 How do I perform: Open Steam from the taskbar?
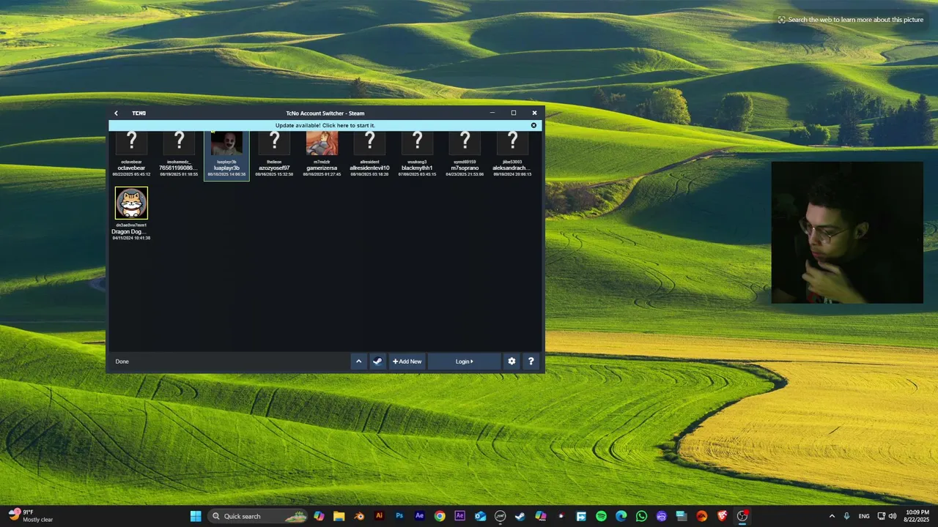(x=520, y=516)
